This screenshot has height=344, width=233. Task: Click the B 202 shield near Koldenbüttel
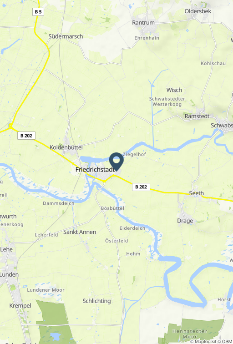coord(26,136)
